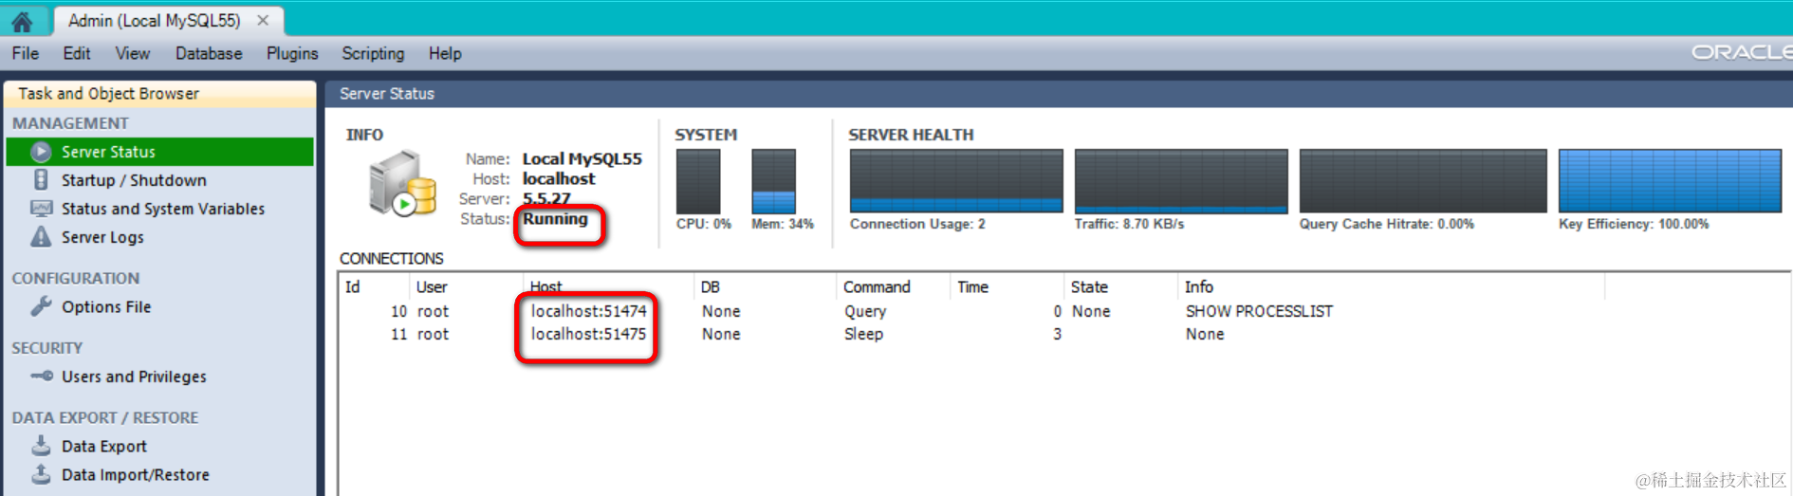This screenshot has width=1793, height=496.
Task: Click the Options File wrench icon
Action: click(x=41, y=306)
